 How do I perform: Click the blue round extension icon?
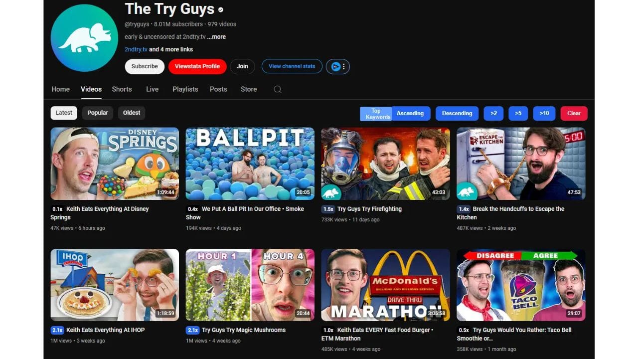coord(335,66)
